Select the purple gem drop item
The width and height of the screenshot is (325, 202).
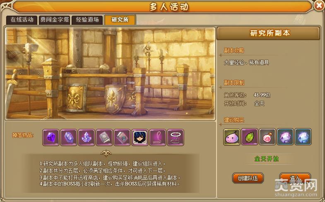pyautogui.click(x=51, y=138)
